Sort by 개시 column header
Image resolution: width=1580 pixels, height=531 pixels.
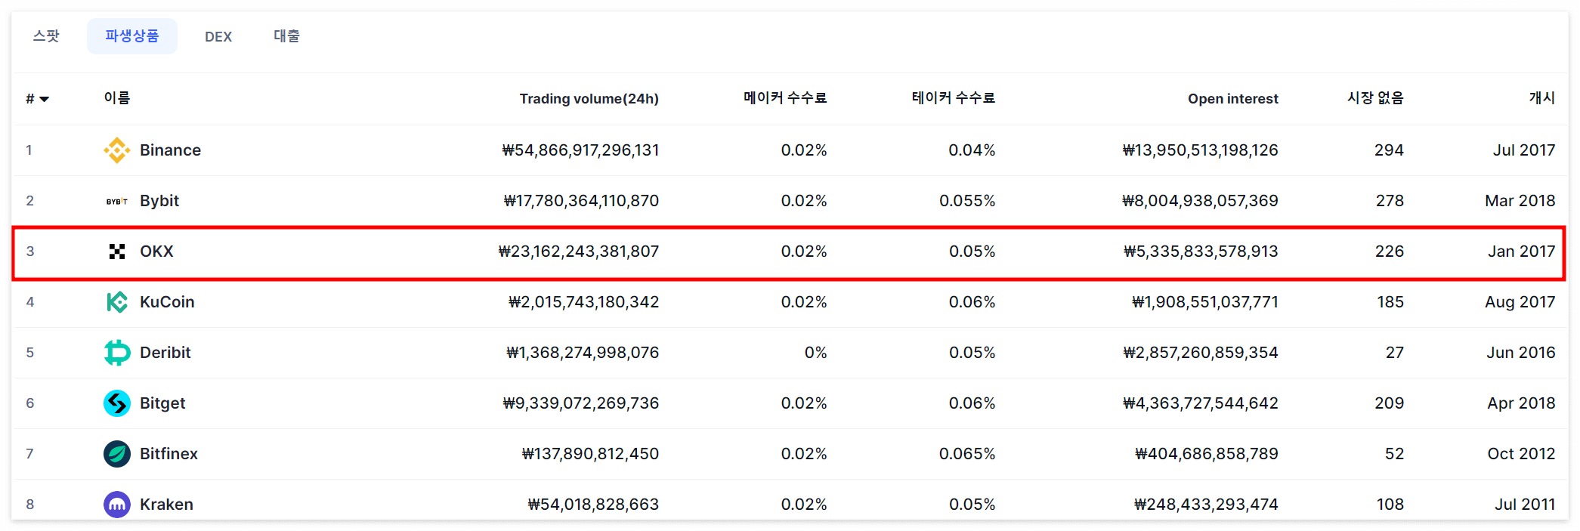click(1542, 98)
